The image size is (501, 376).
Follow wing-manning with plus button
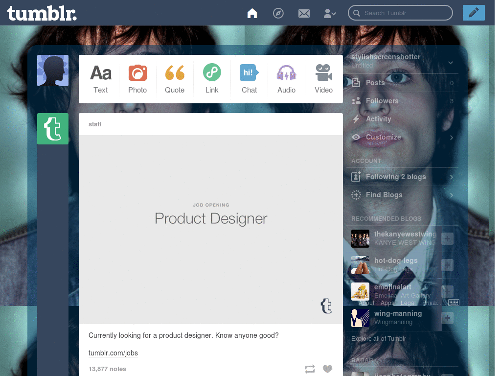447,318
